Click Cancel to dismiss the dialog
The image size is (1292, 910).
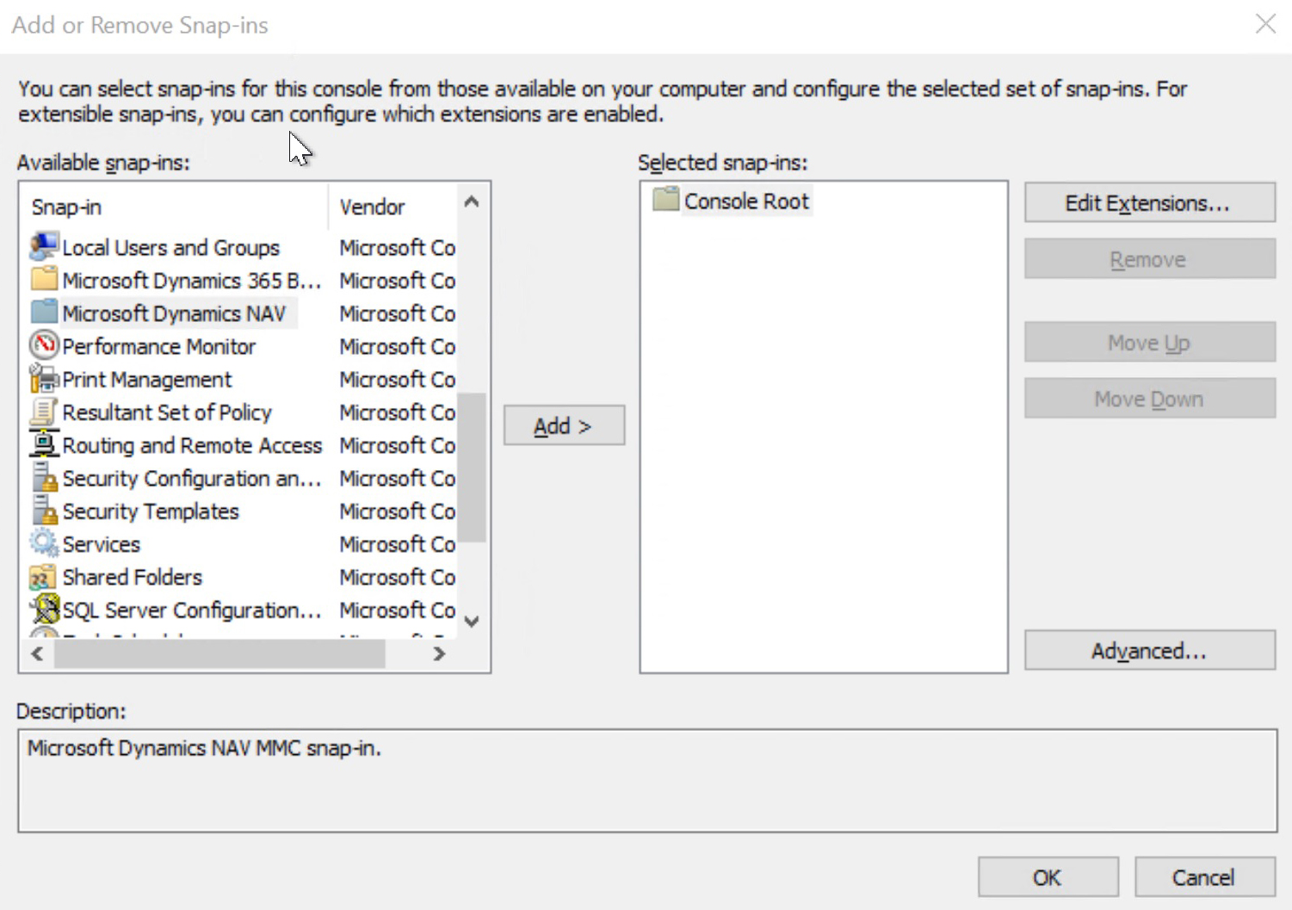click(1204, 876)
